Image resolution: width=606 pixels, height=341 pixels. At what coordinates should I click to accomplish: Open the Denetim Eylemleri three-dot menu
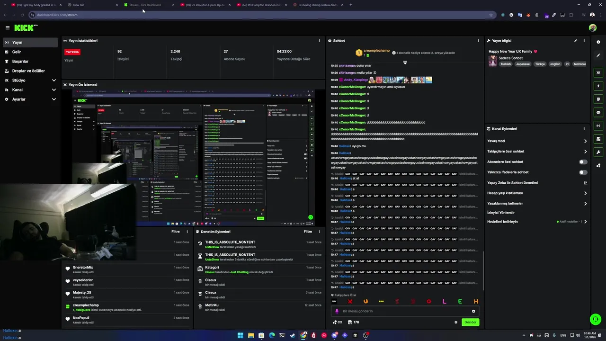(x=320, y=232)
